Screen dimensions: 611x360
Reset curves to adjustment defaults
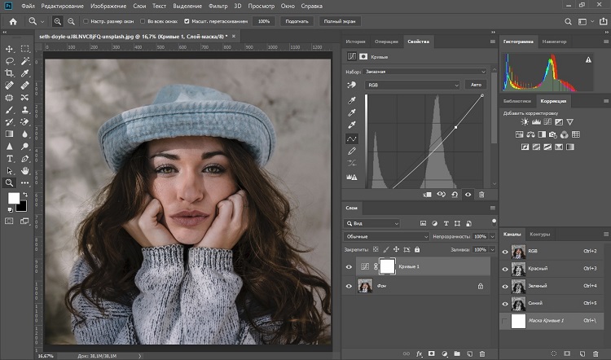[x=455, y=195]
